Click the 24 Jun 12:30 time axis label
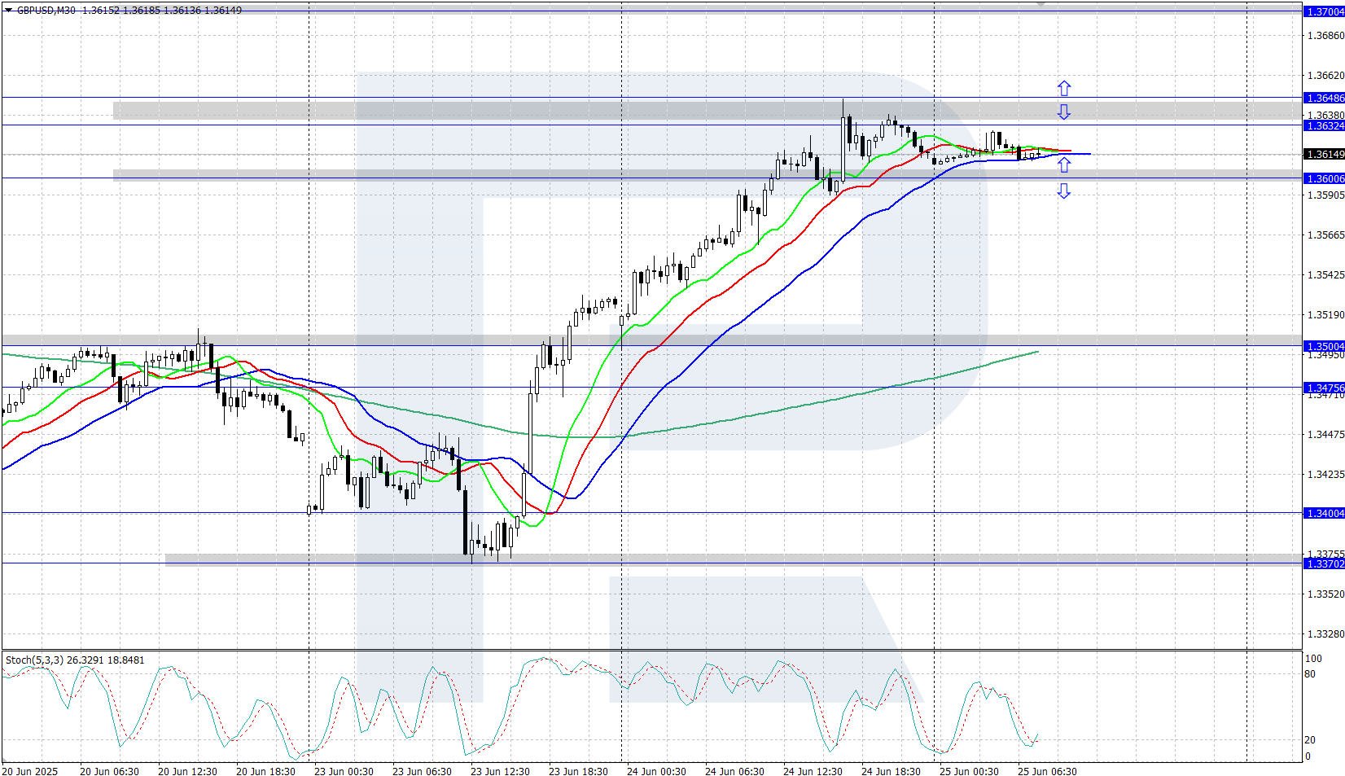The width and height of the screenshot is (1345, 776). pyautogui.click(x=812, y=771)
